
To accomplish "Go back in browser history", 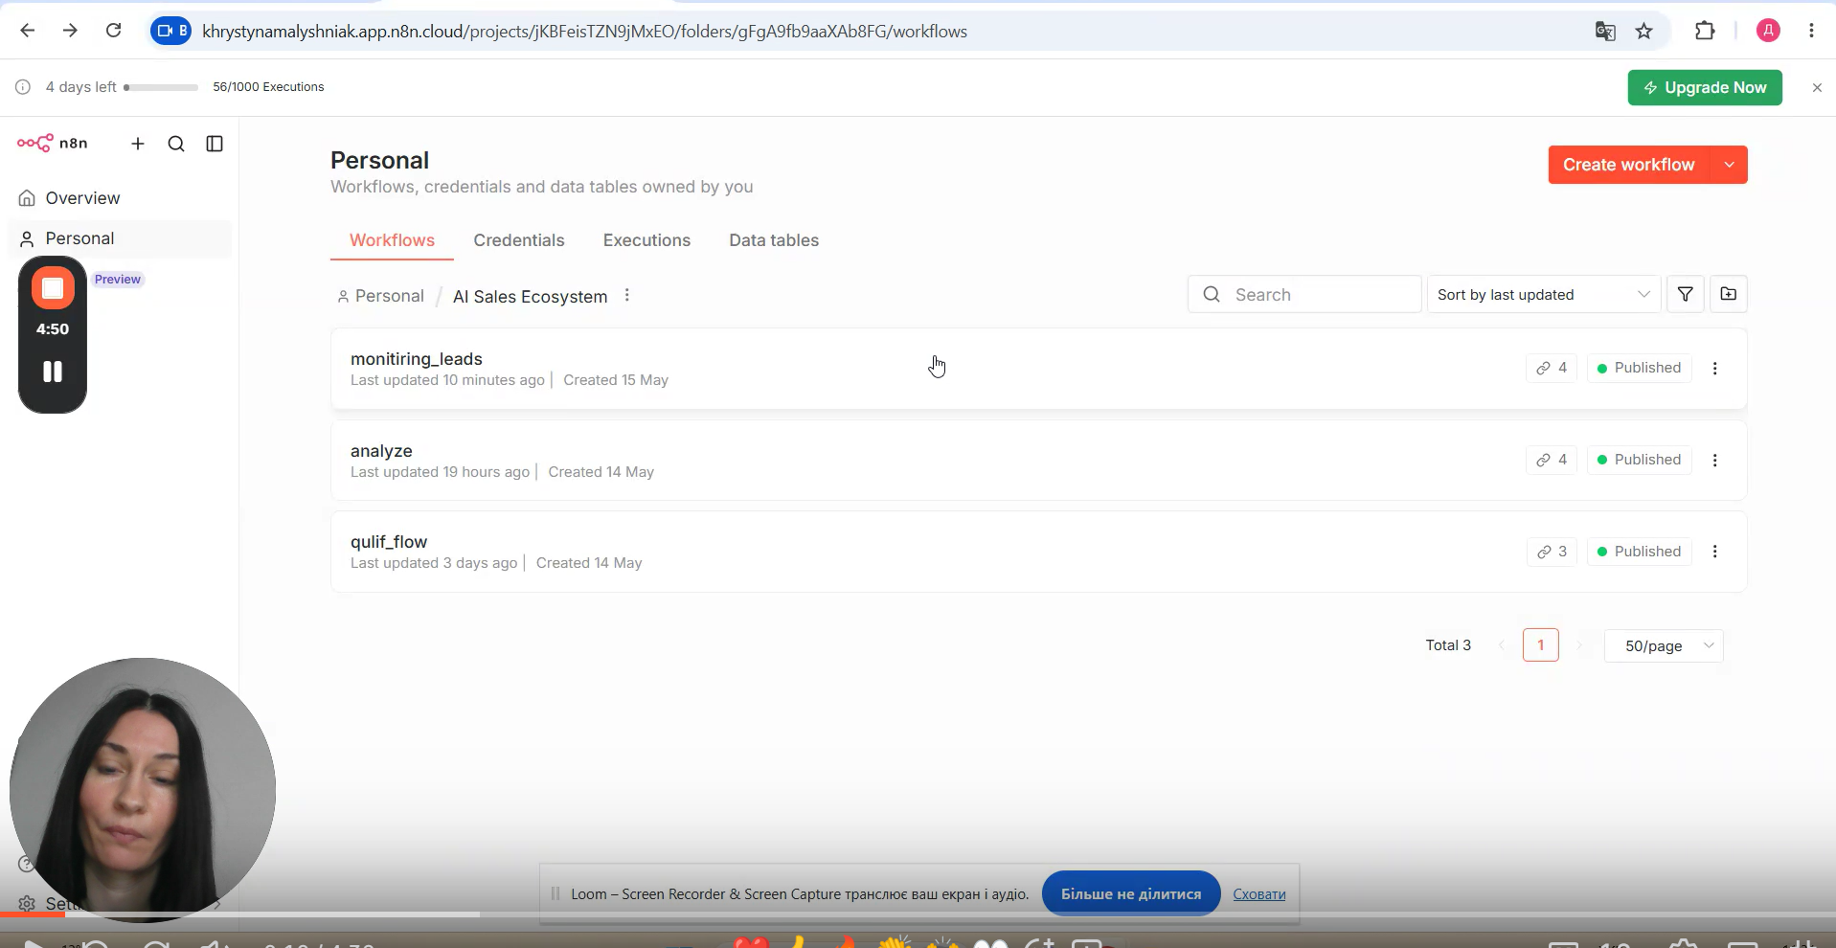I will [27, 31].
